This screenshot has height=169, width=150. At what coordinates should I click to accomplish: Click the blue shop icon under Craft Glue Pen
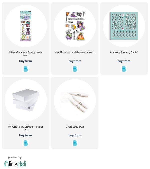point(75,143)
